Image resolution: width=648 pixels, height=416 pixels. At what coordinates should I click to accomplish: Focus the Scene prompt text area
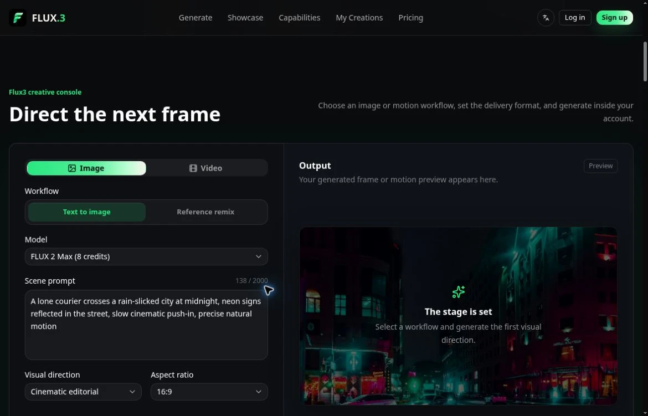click(x=146, y=325)
